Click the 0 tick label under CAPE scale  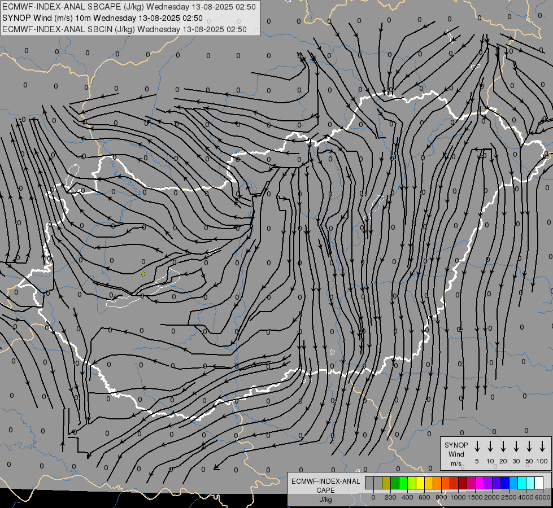click(x=373, y=497)
